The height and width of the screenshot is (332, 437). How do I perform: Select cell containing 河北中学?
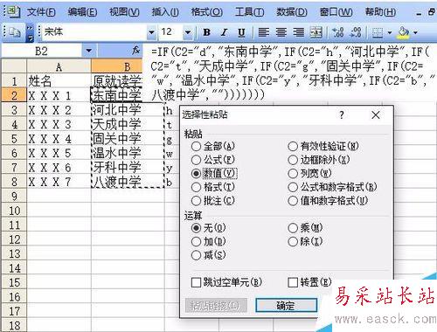(x=128, y=110)
